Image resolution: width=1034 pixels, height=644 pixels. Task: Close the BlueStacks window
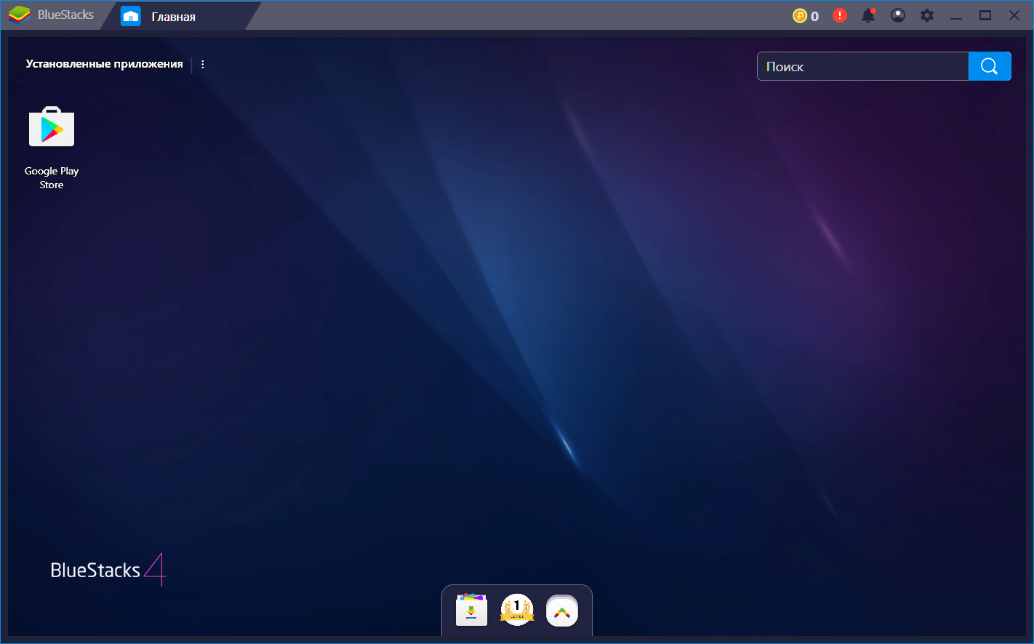tap(1014, 15)
